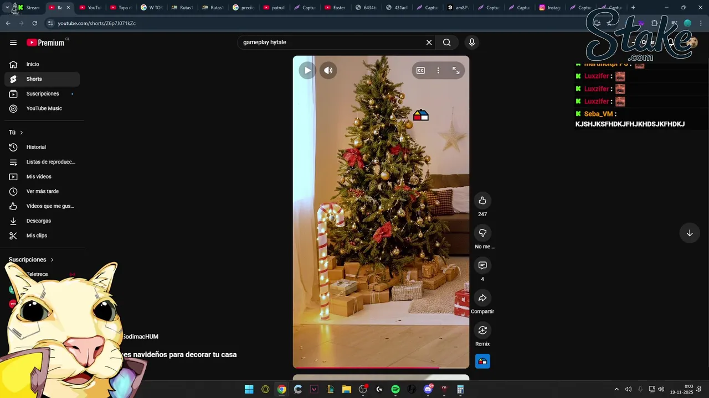Expand the short to fullscreen
This screenshot has height=398, width=709.
pyautogui.click(x=456, y=70)
